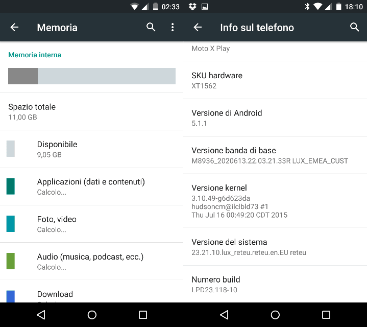Open the Dropbox notification icon
367x327 pixels.
point(192,7)
